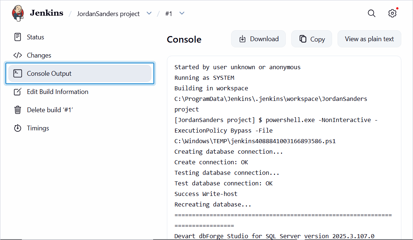Click the line 'Recreating database...'
This screenshot has width=413, height=240.
tap(213, 204)
